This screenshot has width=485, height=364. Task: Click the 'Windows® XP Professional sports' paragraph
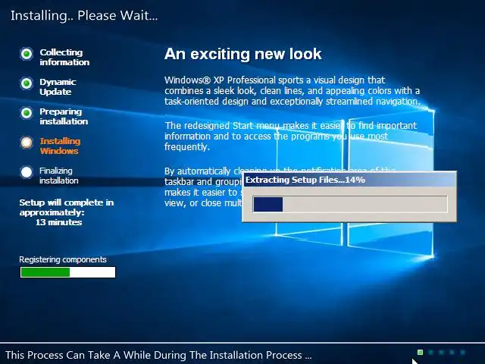click(x=293, y=91)
